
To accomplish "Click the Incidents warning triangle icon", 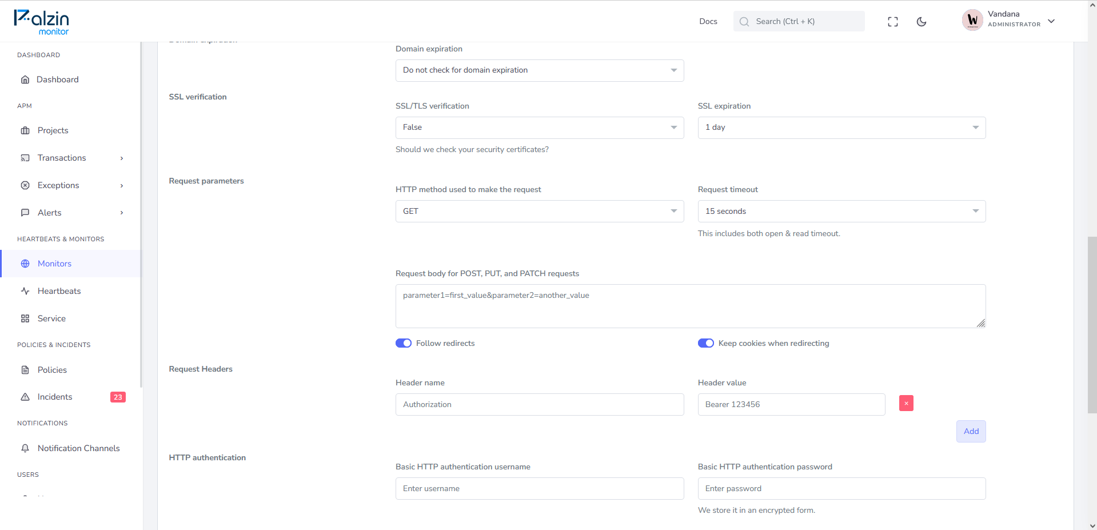I will click(x=25, y=397).
